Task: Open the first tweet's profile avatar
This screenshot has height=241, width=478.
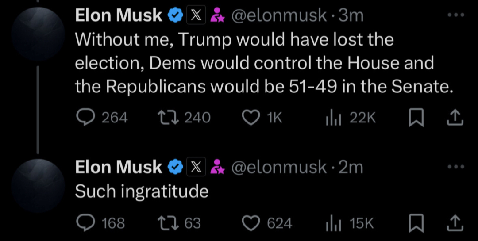Action: tap(39, 34)
